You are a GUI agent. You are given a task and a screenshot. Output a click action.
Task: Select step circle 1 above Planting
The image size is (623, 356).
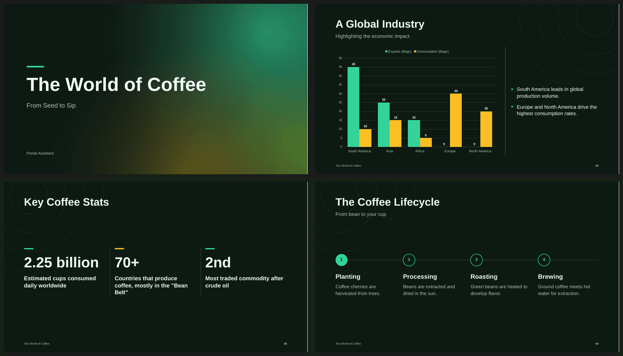pos(341,260)
